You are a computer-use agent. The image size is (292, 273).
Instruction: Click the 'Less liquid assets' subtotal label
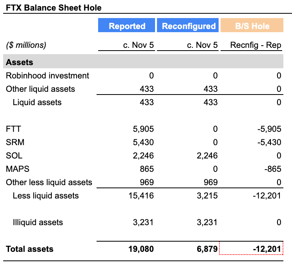(x=46, y=196)
